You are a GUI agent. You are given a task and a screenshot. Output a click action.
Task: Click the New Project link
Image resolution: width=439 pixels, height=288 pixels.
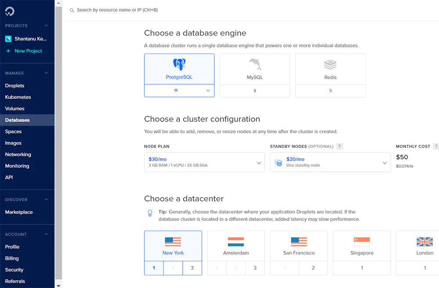28,51
